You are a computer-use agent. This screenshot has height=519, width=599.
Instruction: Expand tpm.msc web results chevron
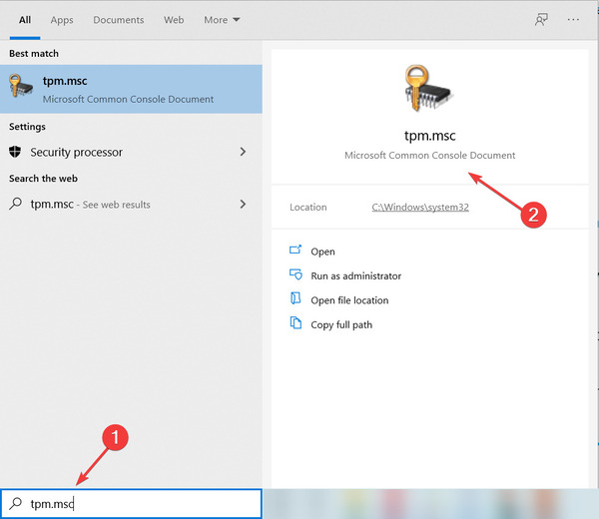click(243, 204)
